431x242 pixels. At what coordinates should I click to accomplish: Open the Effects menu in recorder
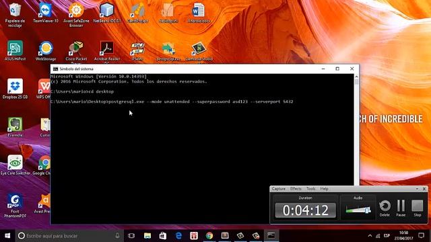point(296,189)
